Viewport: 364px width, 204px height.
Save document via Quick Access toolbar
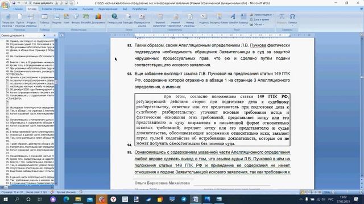tap(14, 3)
